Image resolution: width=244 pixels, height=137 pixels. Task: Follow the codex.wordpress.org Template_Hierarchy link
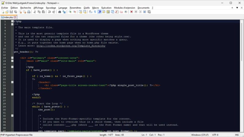click(x=71, y=46)
